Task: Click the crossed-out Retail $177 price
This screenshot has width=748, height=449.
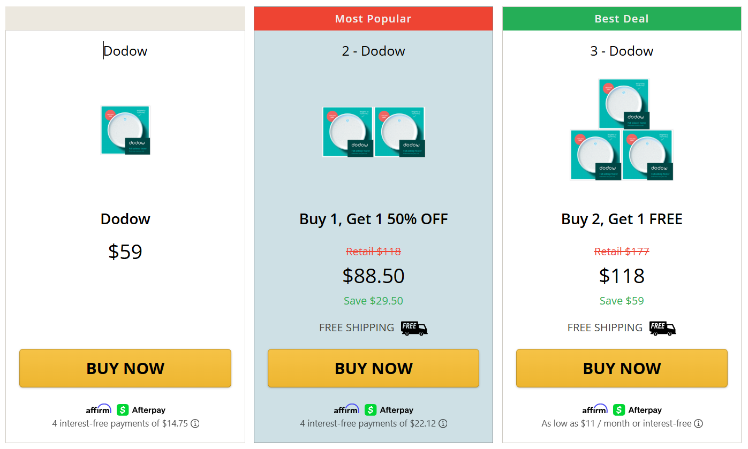Action: pyautogui.click(x=621, y=252)
